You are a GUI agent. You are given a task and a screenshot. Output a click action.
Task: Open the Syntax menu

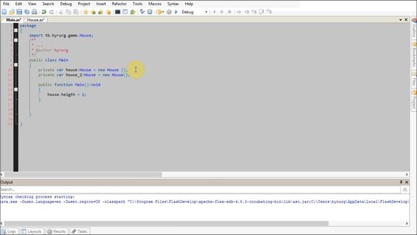pyautogui.click(x=173, y=4)
